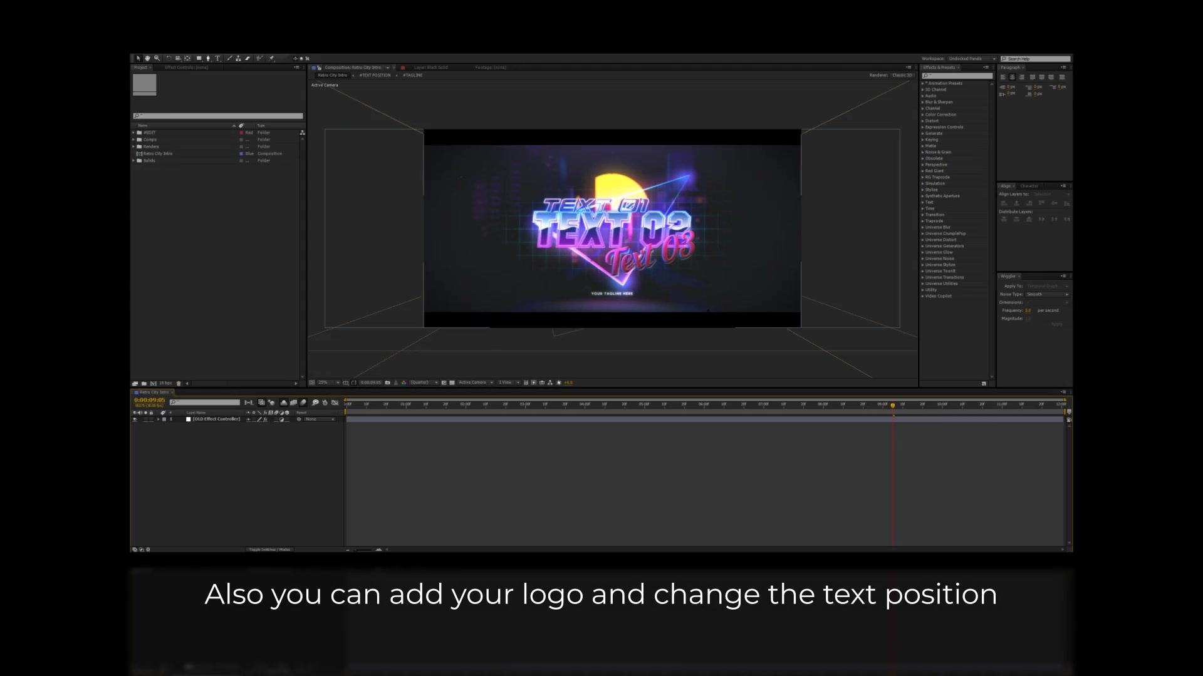Screen dimensions: 1203x676
Task: Open the #TEXT POSITION comp breadcrumb
Action: point(375,75)
